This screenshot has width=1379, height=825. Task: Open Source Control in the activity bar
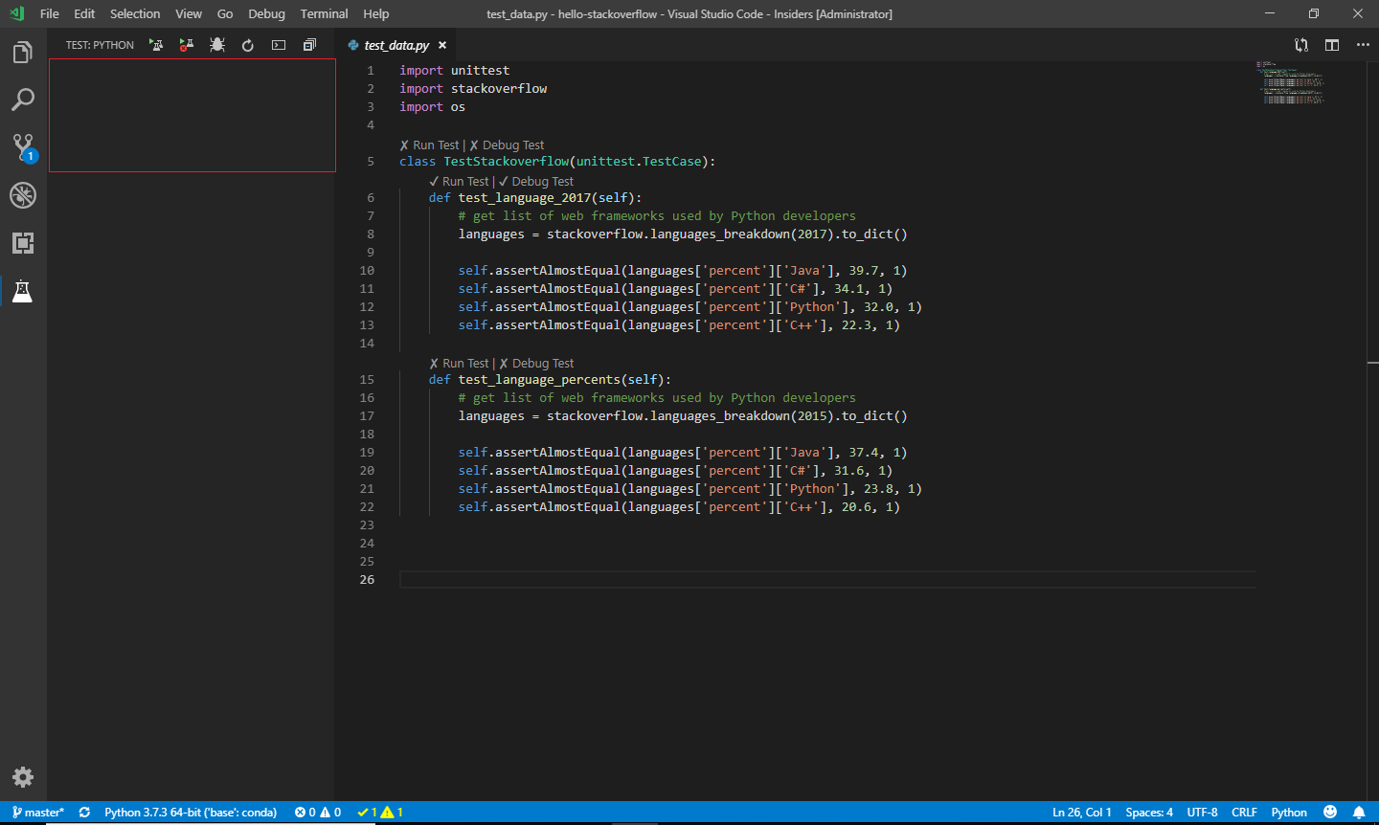23,147
